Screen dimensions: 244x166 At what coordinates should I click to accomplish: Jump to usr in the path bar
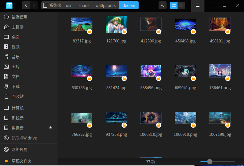click(69, 5)
